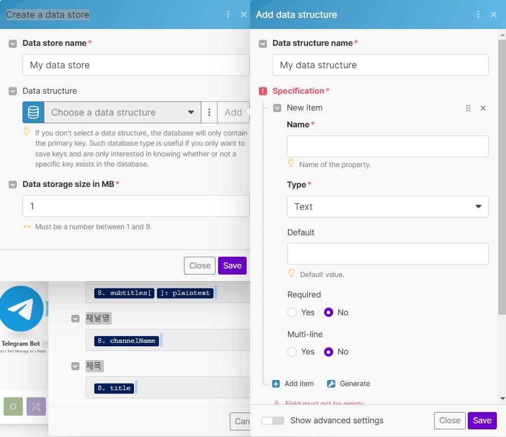Image resolution: width=506 pixels, height=437 pixels.
Task: Select Yes for Required
Action: [291, 312]
